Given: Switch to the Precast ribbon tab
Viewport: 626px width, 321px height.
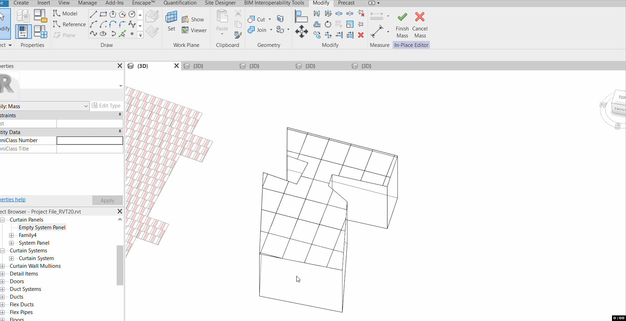Looking at the screenshot, I should point(346,3).
